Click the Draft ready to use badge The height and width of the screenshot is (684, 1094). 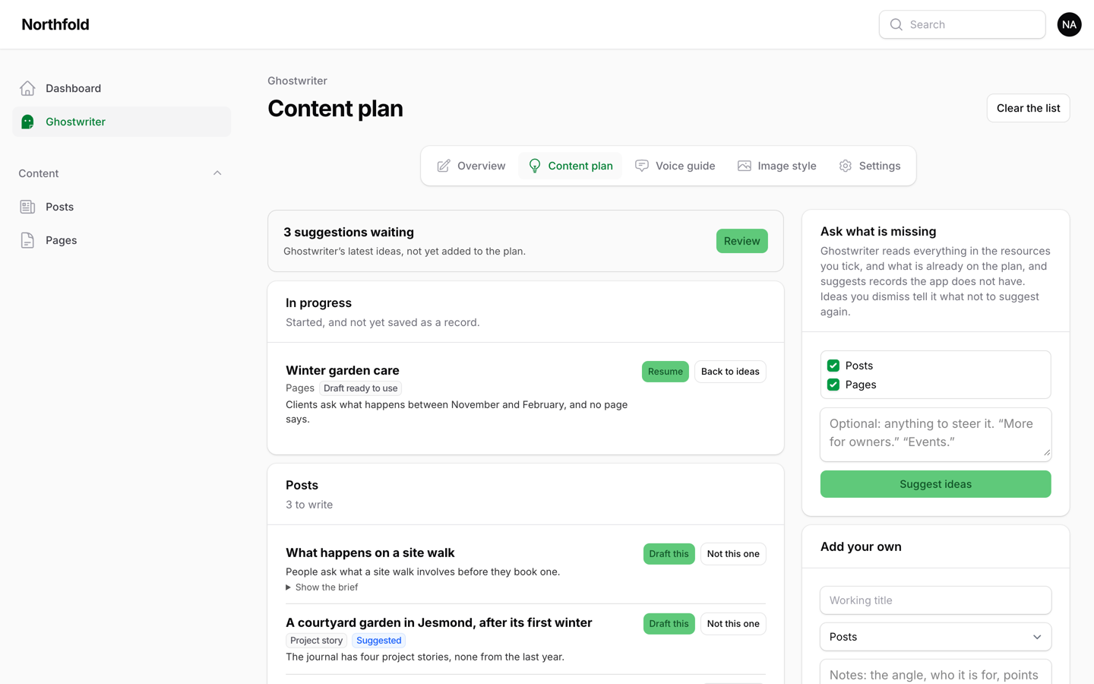coord(360,388)
